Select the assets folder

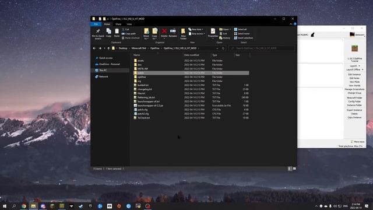pos(140,61)
